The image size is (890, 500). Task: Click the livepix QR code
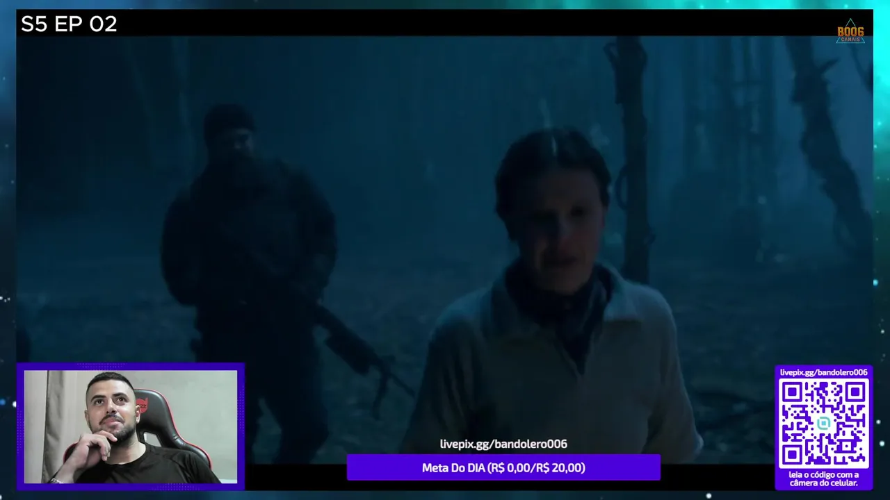pyautogui.click(x=824, y=424)
